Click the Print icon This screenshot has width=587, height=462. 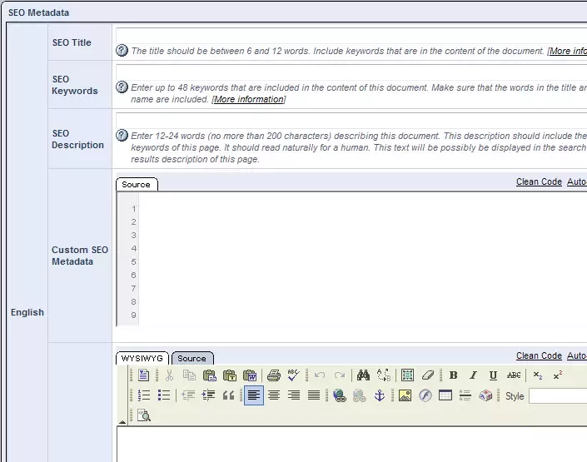coord(274,375)
